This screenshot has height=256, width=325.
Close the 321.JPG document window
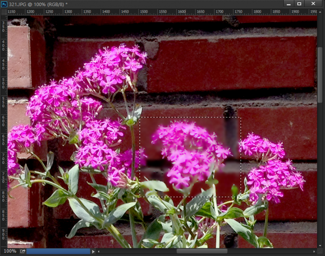(x=312, y=4)
